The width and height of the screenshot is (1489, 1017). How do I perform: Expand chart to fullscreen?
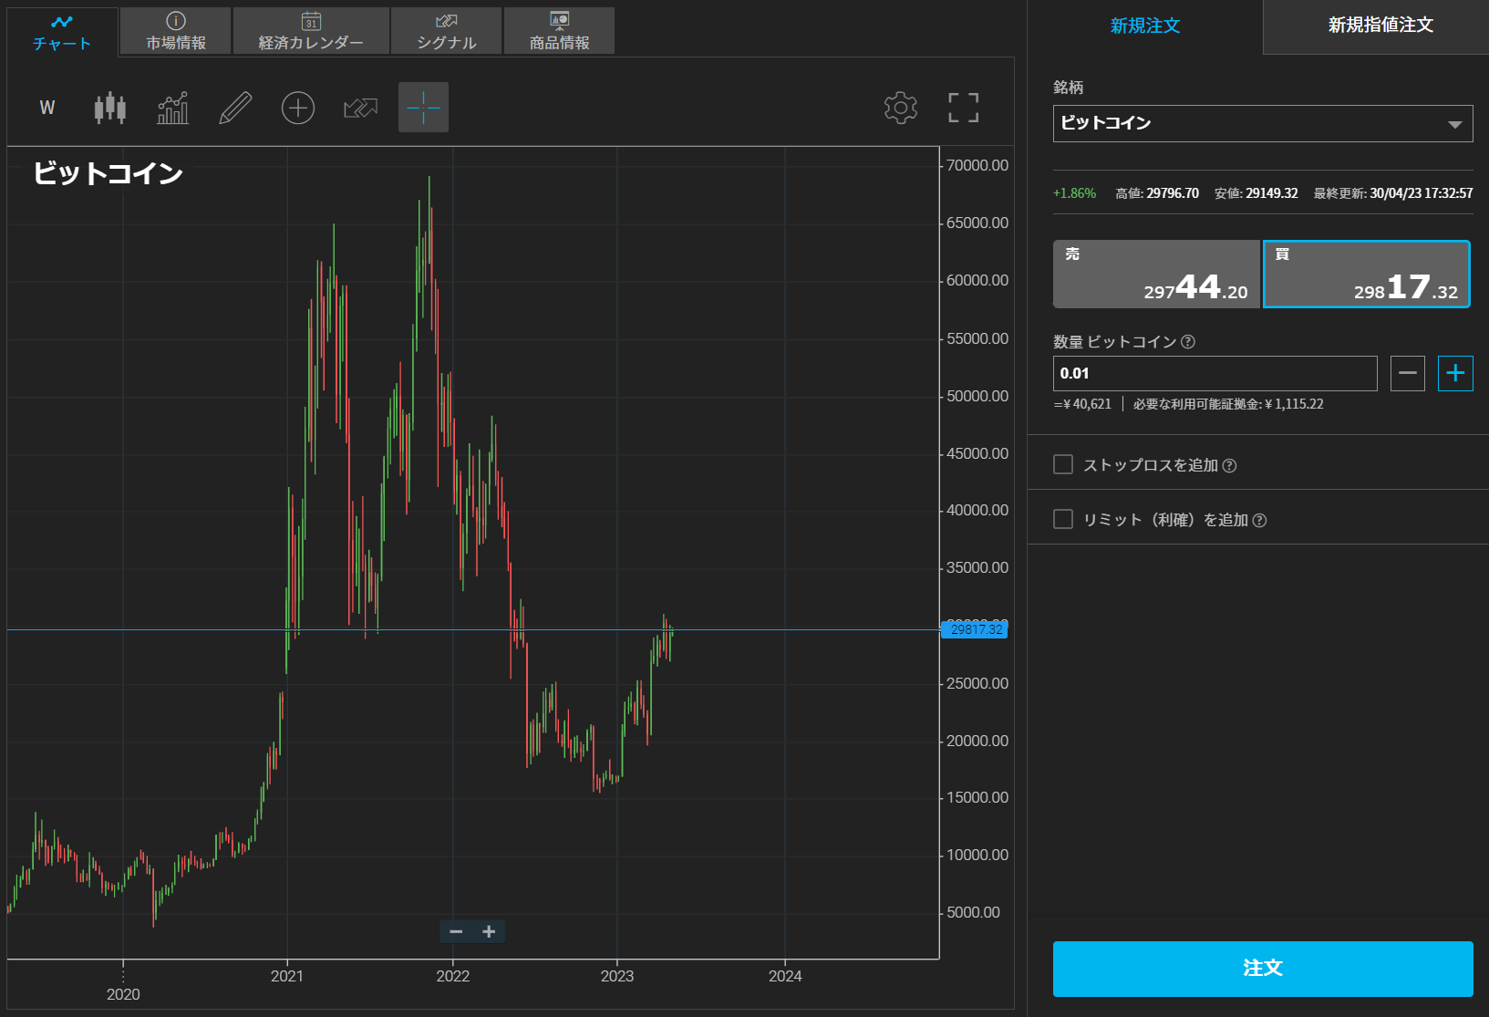(x=963, y=108)
